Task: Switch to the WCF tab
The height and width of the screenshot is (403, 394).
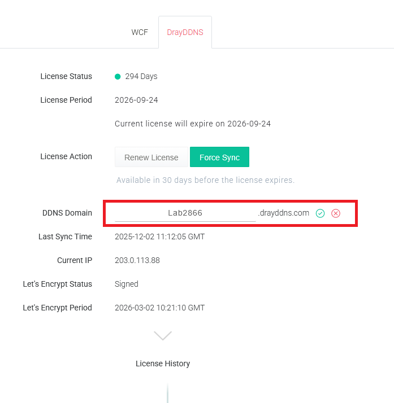Action: pyautogui.click(x=140, y=32)
